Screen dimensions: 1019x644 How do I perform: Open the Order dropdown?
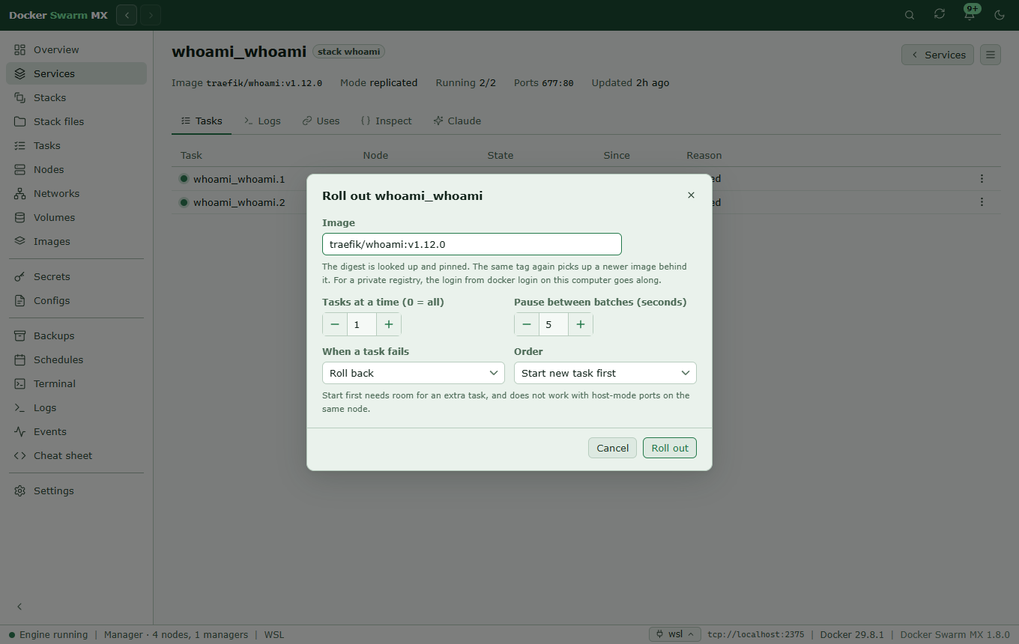(605, 373)
